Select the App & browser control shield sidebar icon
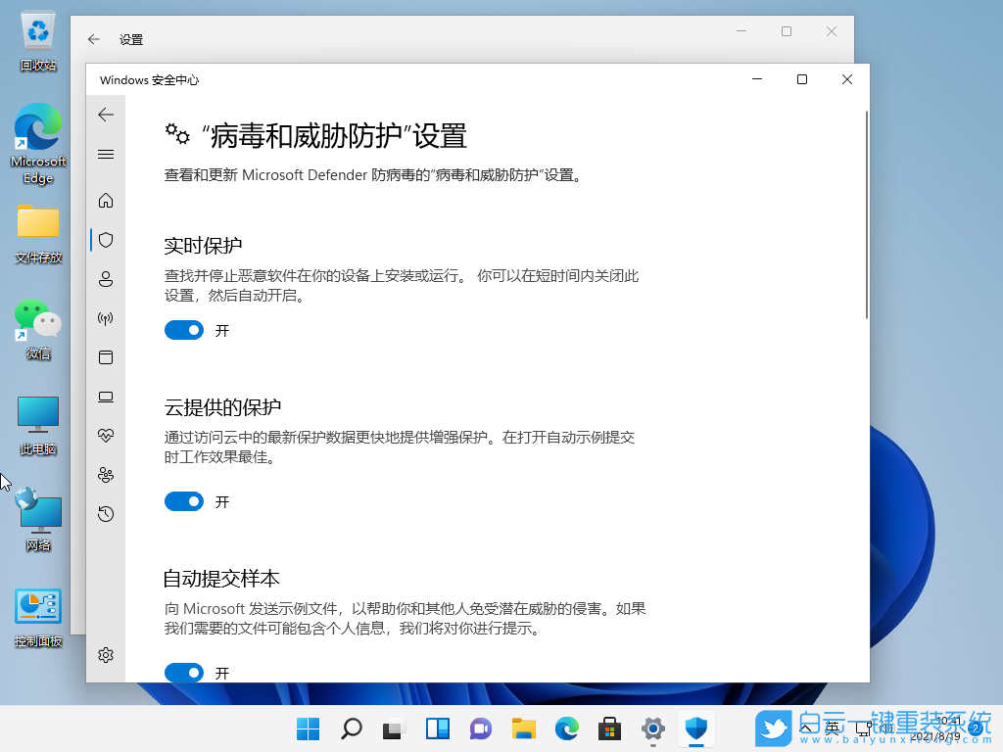 tap(106, 357)
